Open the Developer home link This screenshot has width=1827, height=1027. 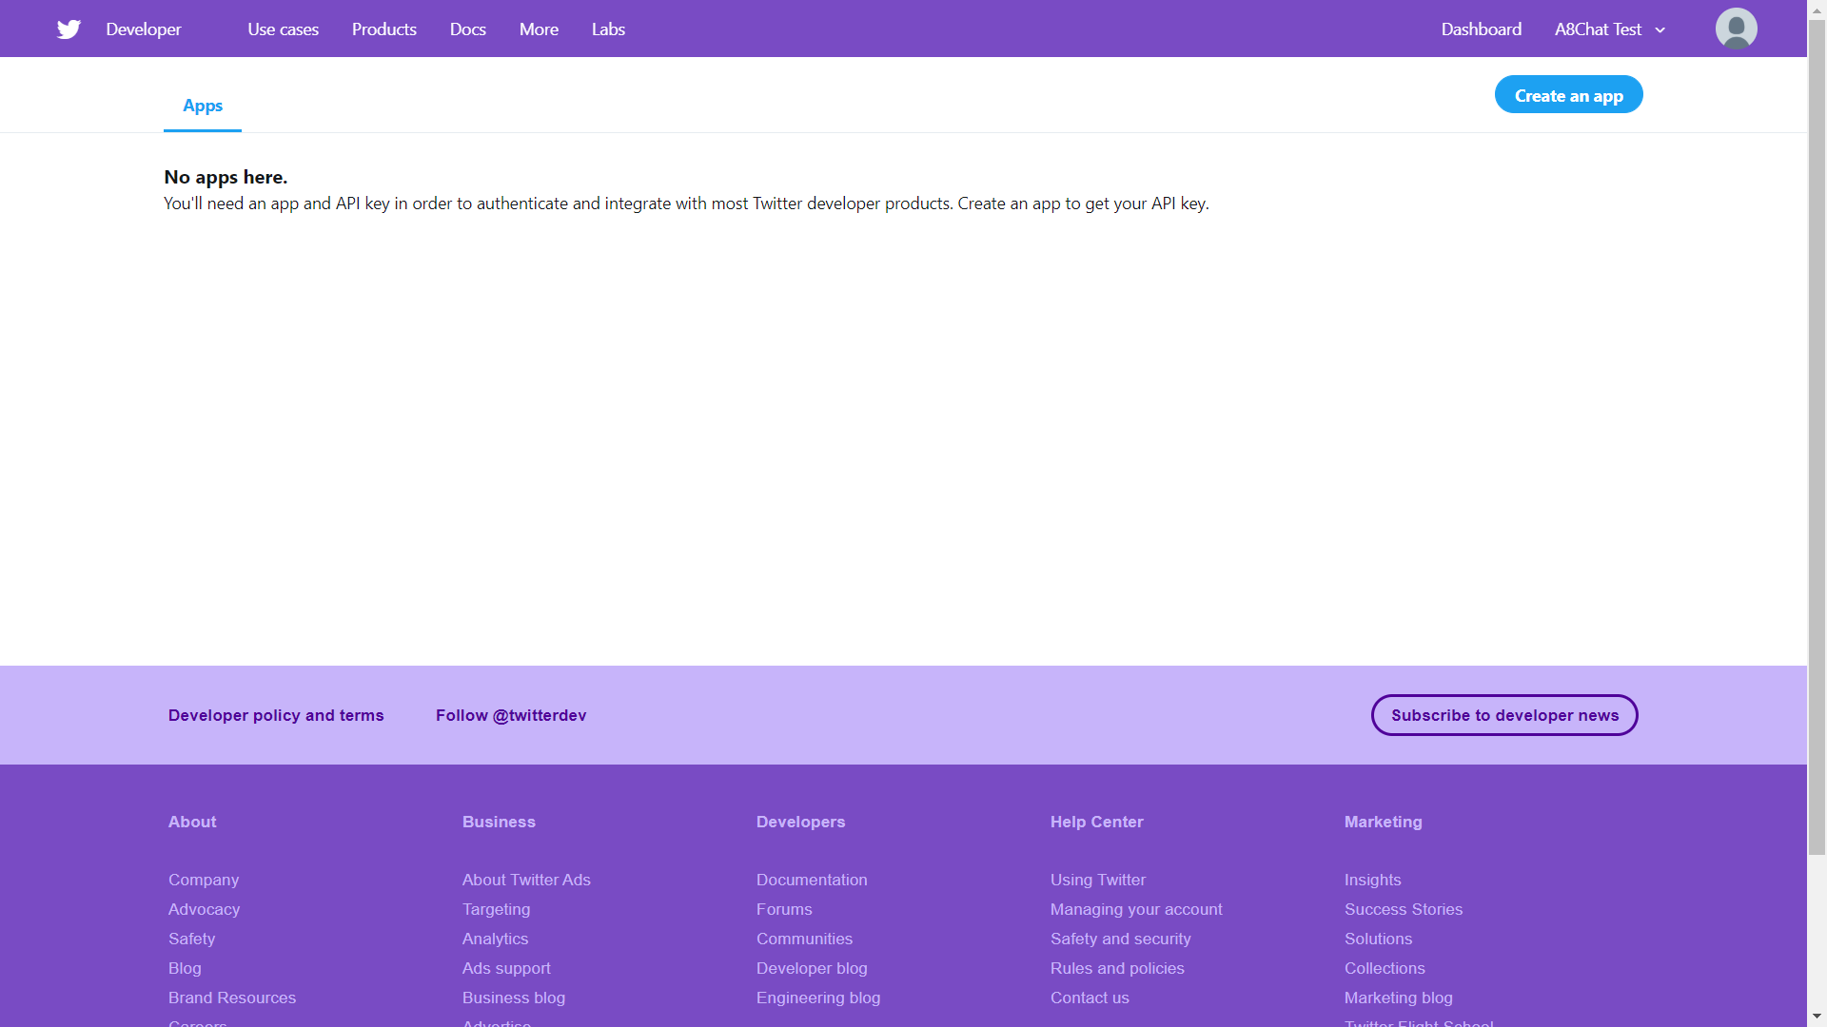(144, 29)
